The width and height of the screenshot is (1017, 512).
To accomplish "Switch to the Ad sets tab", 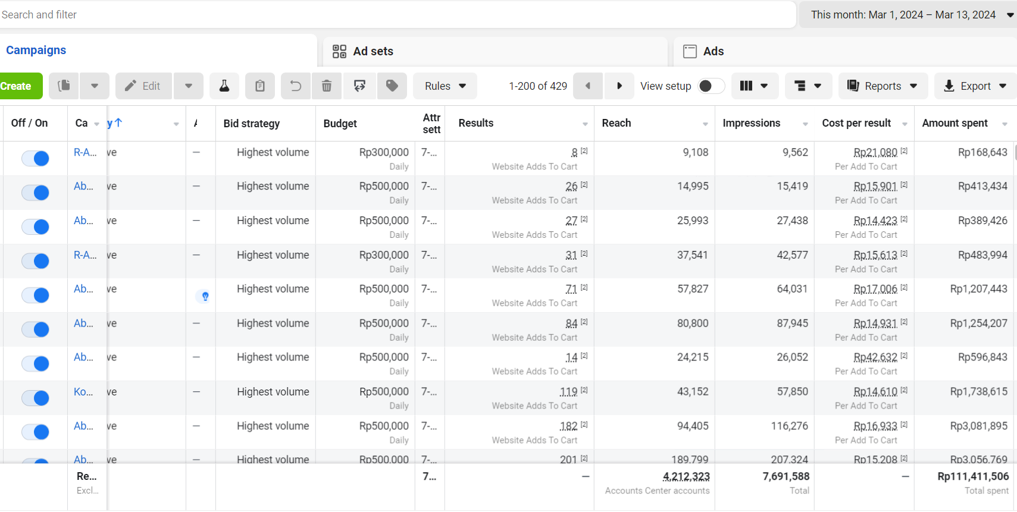I will 495,52.
